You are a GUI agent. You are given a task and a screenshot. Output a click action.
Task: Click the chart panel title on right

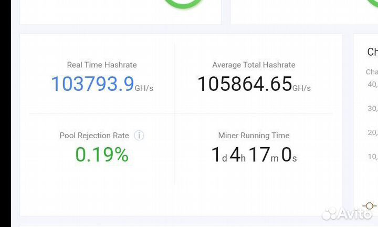372,52
